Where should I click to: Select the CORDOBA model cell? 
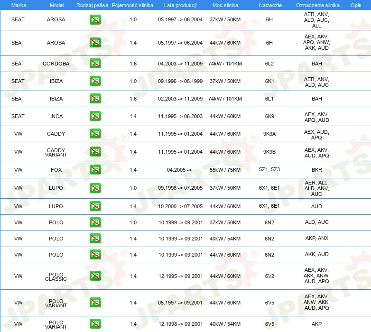(x=56, y=64)
